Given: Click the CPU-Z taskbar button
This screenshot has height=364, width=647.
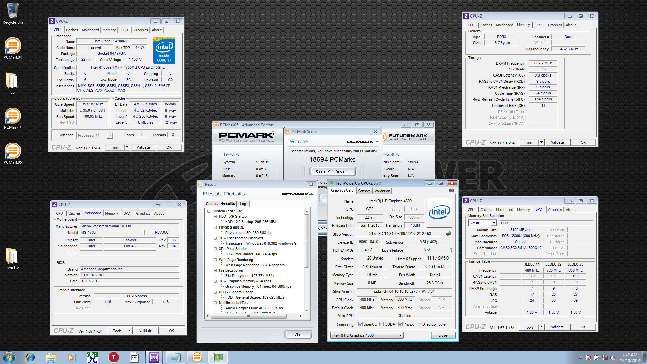Looking at the screenshot, I should pyautogui.click(x=154, y=357).
